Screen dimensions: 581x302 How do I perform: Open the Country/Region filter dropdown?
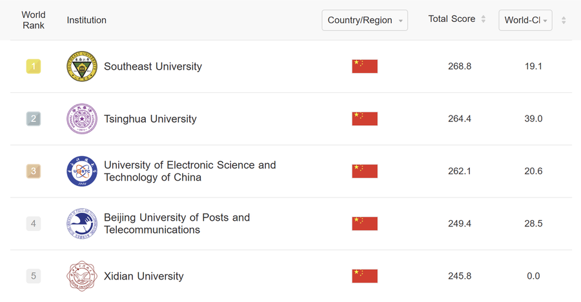pos(365,20)
